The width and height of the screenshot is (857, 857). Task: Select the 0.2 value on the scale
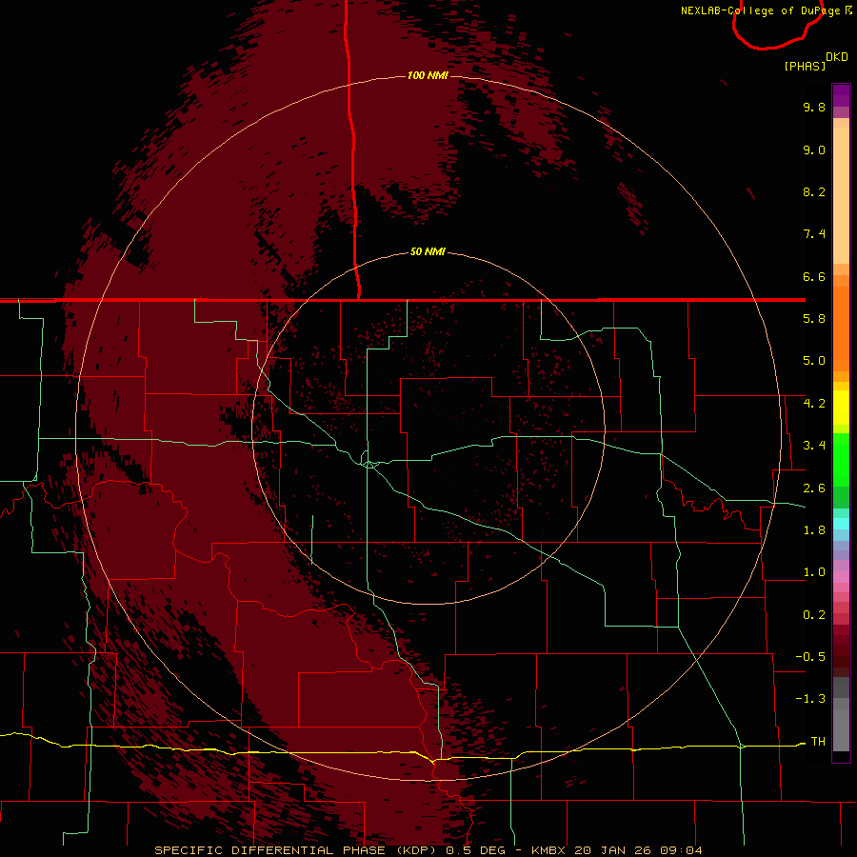814,615
